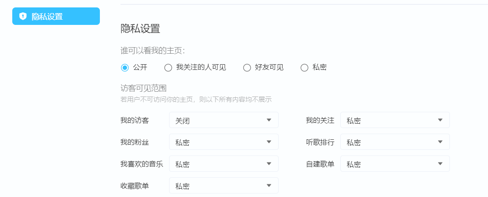Choose the 私密 homepage radio option
This screenshot has height=197, width=488.
coord(304,68)
